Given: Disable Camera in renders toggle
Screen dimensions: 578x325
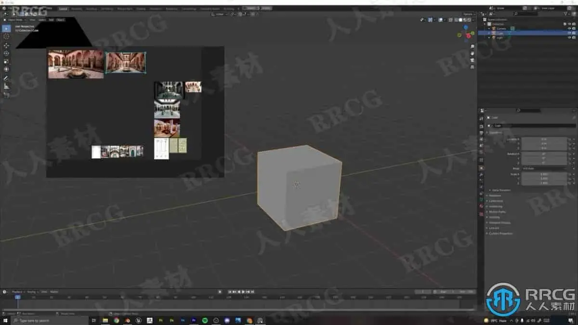Looking at the screenshot, I should pos(574,28).
